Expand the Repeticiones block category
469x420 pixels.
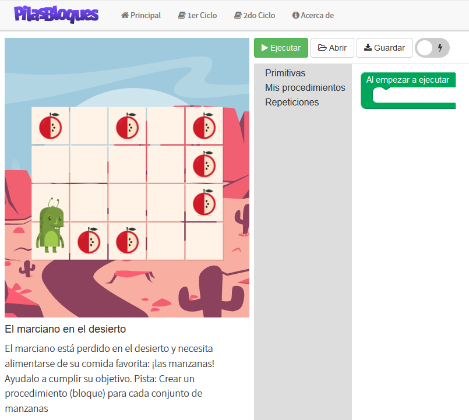pyautogui.click(x=292, y=103)
